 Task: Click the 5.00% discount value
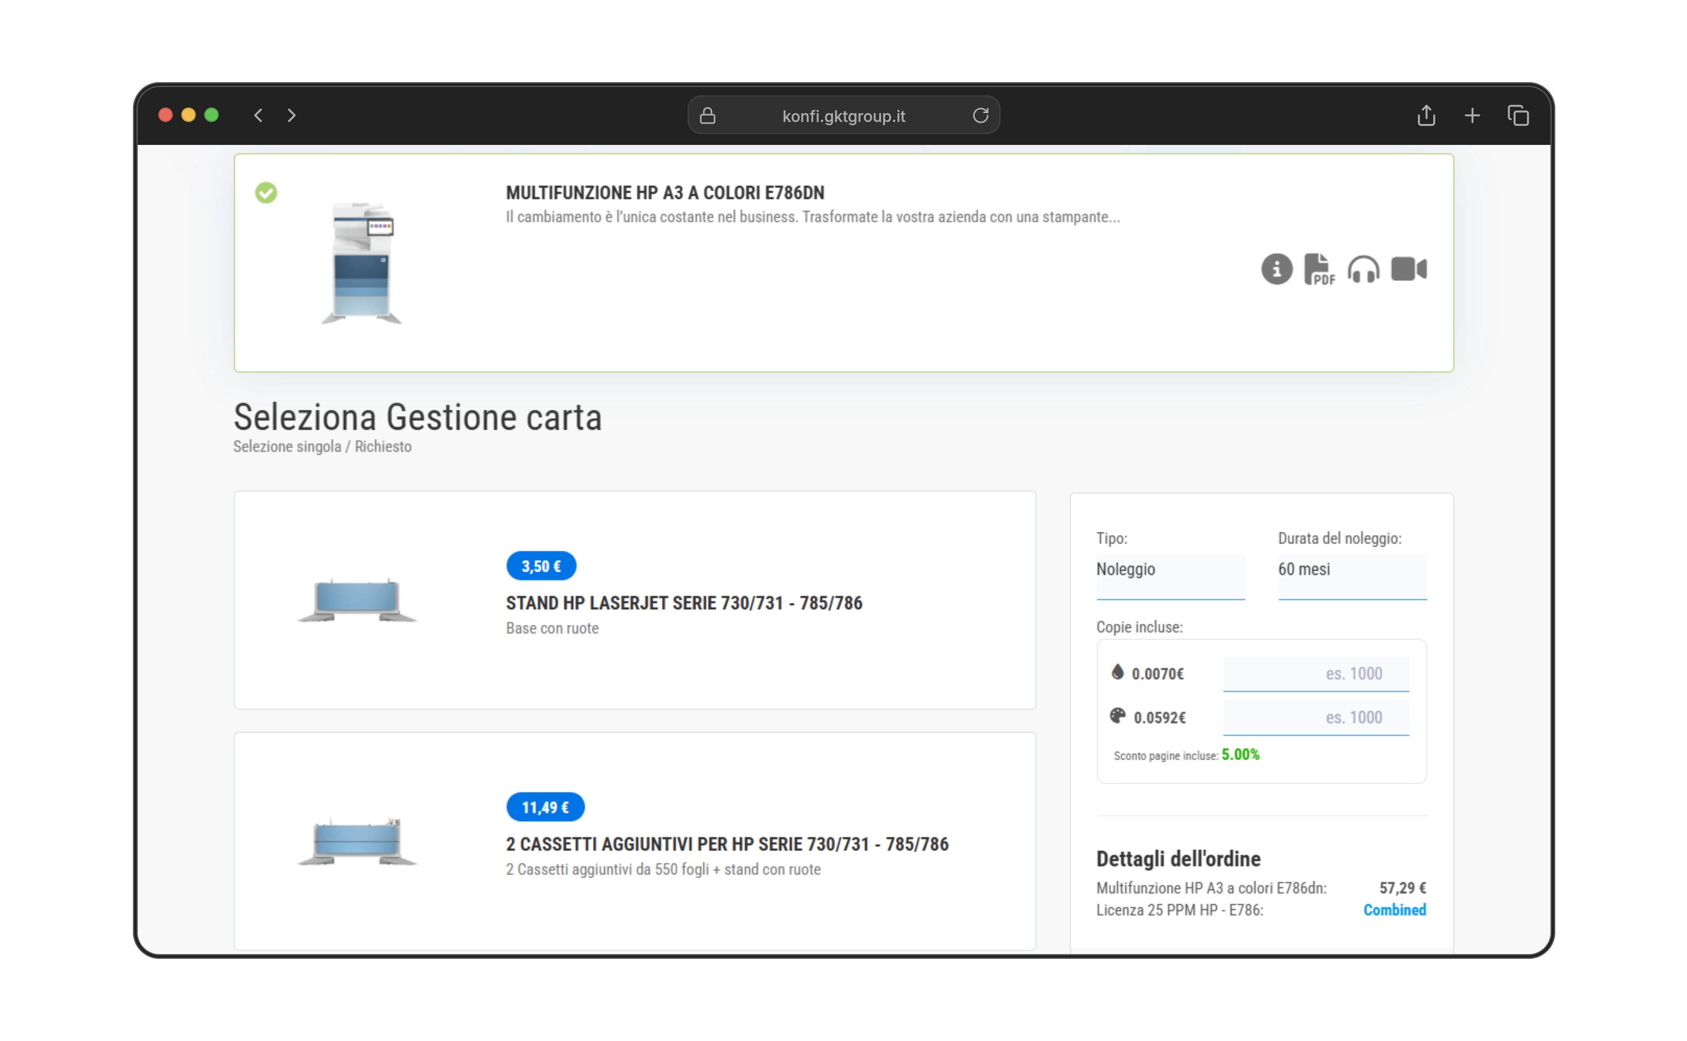1240,755
